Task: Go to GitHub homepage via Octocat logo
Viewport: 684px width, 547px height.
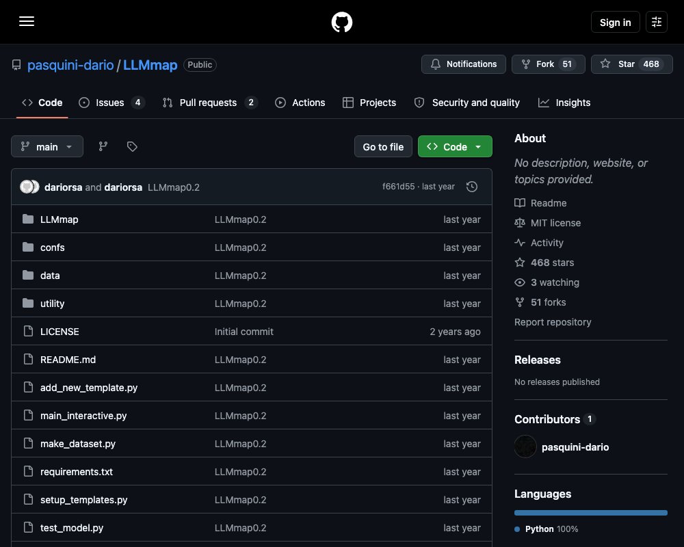Action: (341, 22)
